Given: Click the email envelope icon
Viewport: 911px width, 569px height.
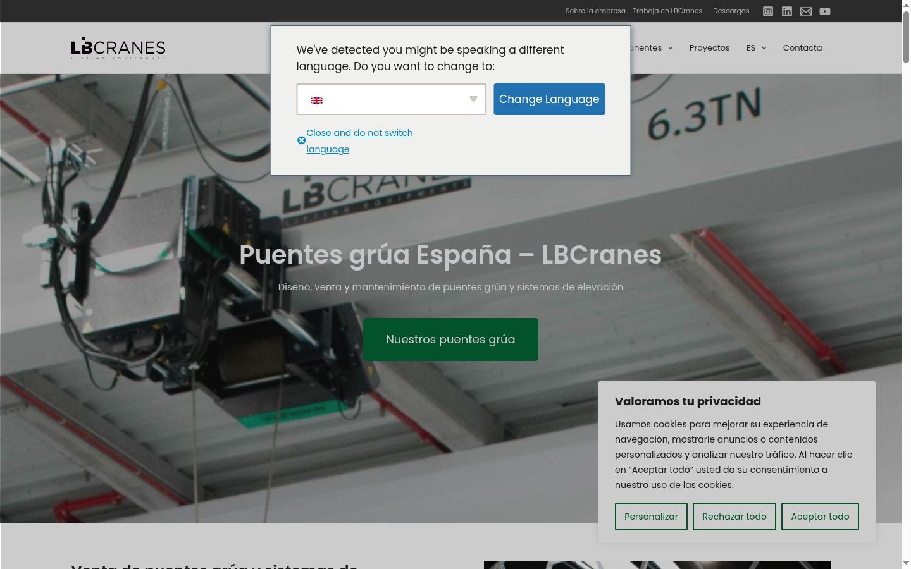Looking at the screenshot, I should pos(806,11).
